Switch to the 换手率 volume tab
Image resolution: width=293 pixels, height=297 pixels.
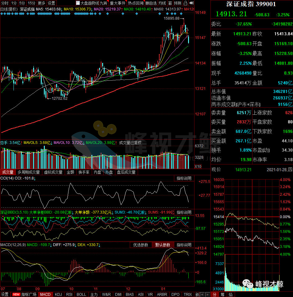[x=84, y=172]
